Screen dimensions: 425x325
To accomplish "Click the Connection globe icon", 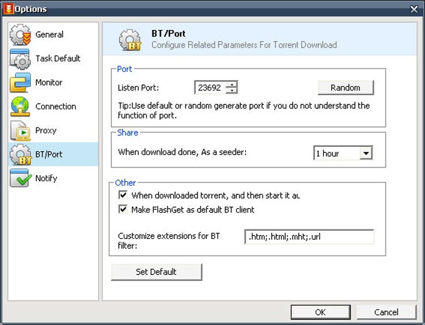I will coord(20,106).
